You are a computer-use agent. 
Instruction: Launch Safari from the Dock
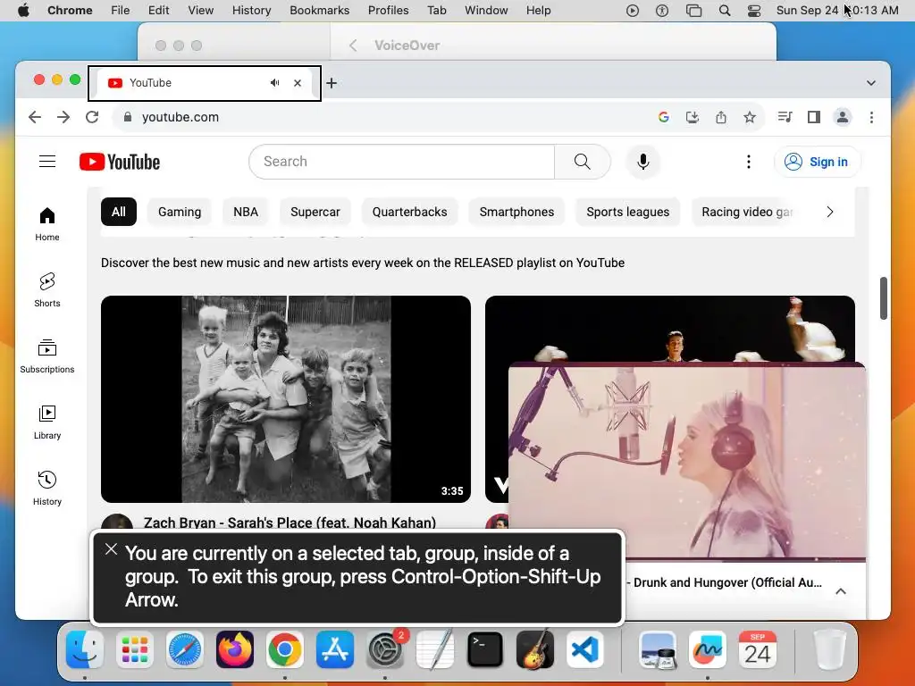[185, 649]
